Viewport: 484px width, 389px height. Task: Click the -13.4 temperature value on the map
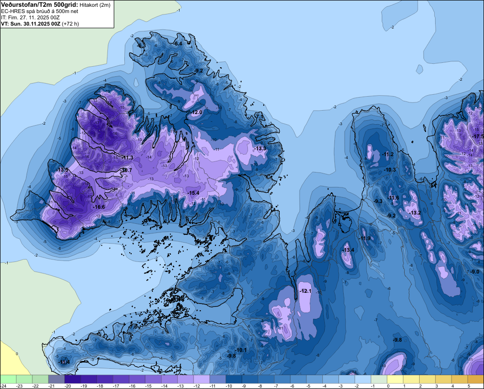click(x=348, y=250)
